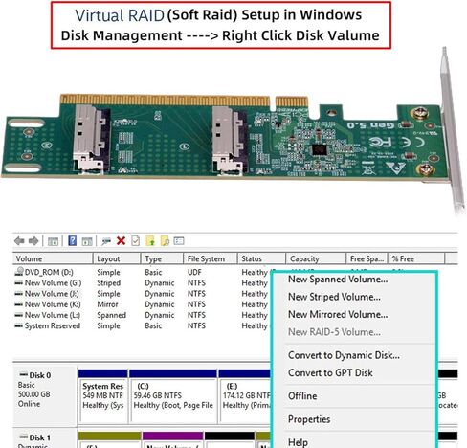Sort by the % Free column header

pyautogui.click(x=416, y=258)
